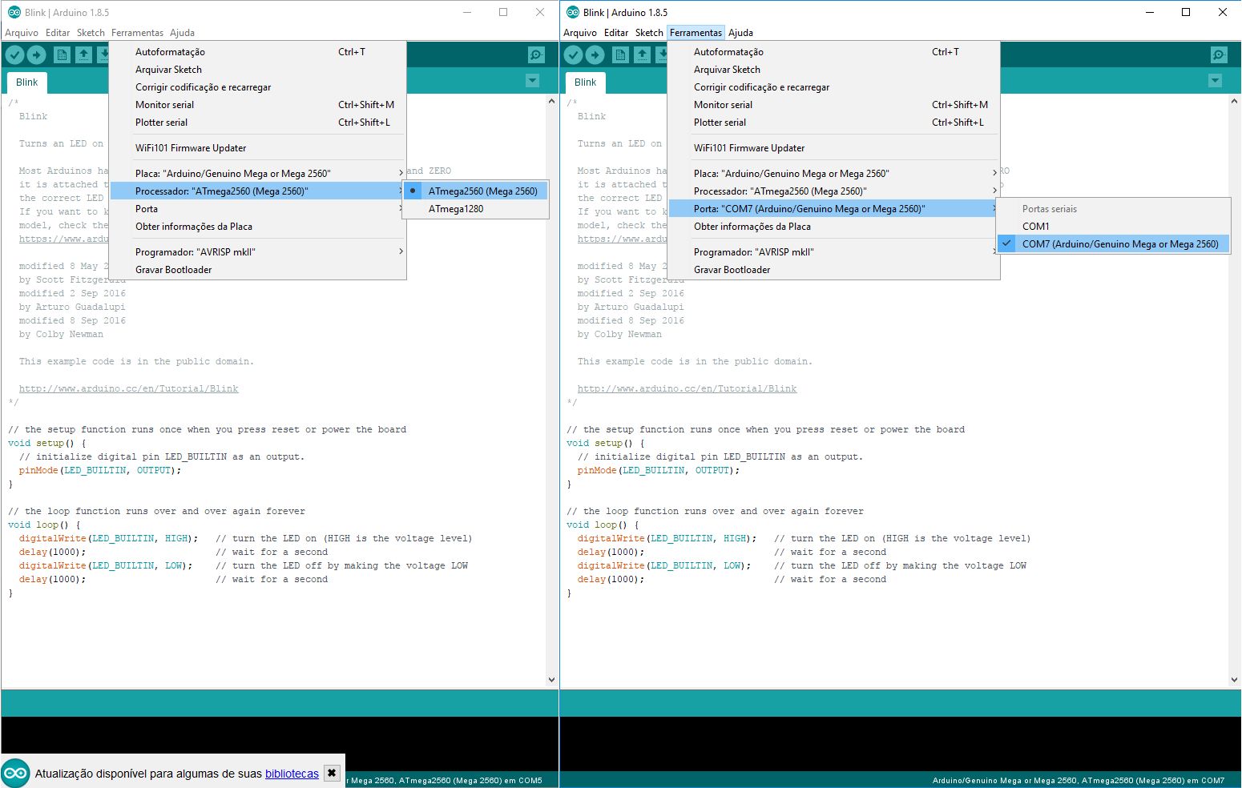Open Ajuda menu in right window

coord(741,33)
